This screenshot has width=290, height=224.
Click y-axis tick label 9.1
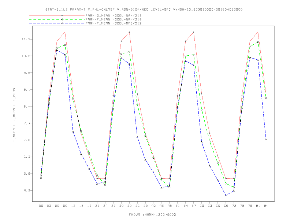[x=27, y=90]
